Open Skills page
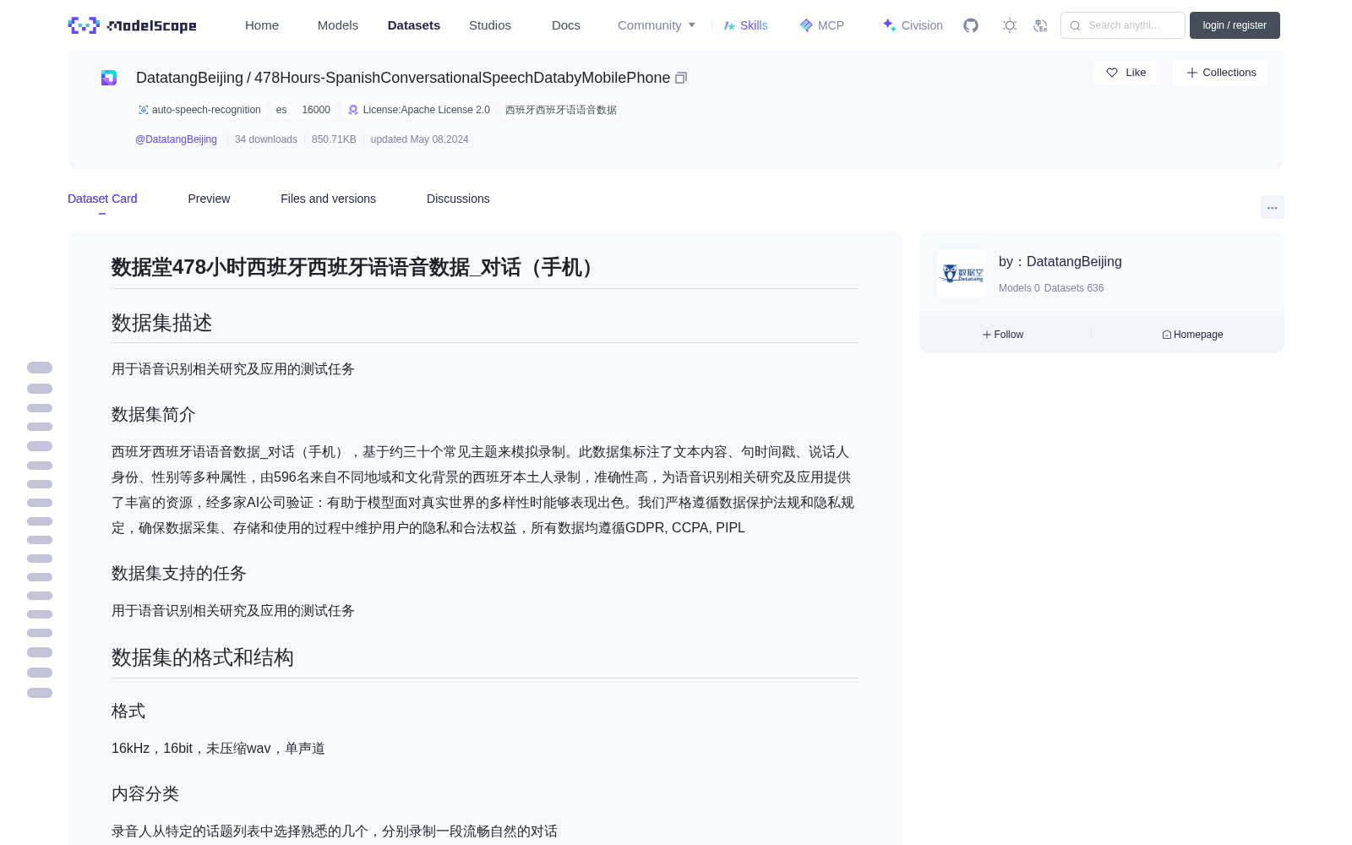This screenshot has width=1352, height=845. [x=746, y=25]
